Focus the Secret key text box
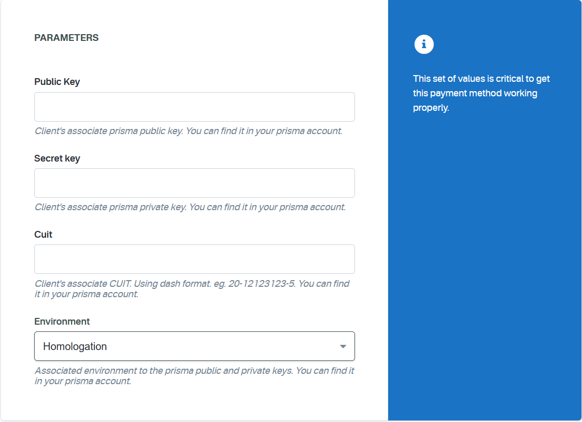Image resolution: width=582 pixels, height=422 pixels. click(x=194, y=183)
